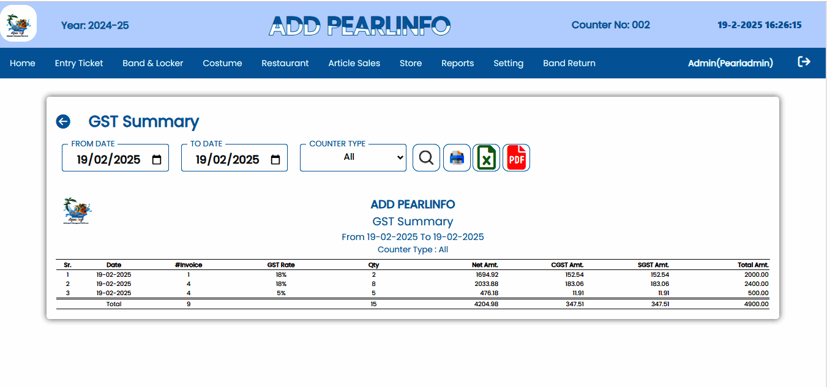The height and width of the screenshot is (387, 827).
Task: Click Admin(Pearladmin) user label
Action: pos(730,63)
